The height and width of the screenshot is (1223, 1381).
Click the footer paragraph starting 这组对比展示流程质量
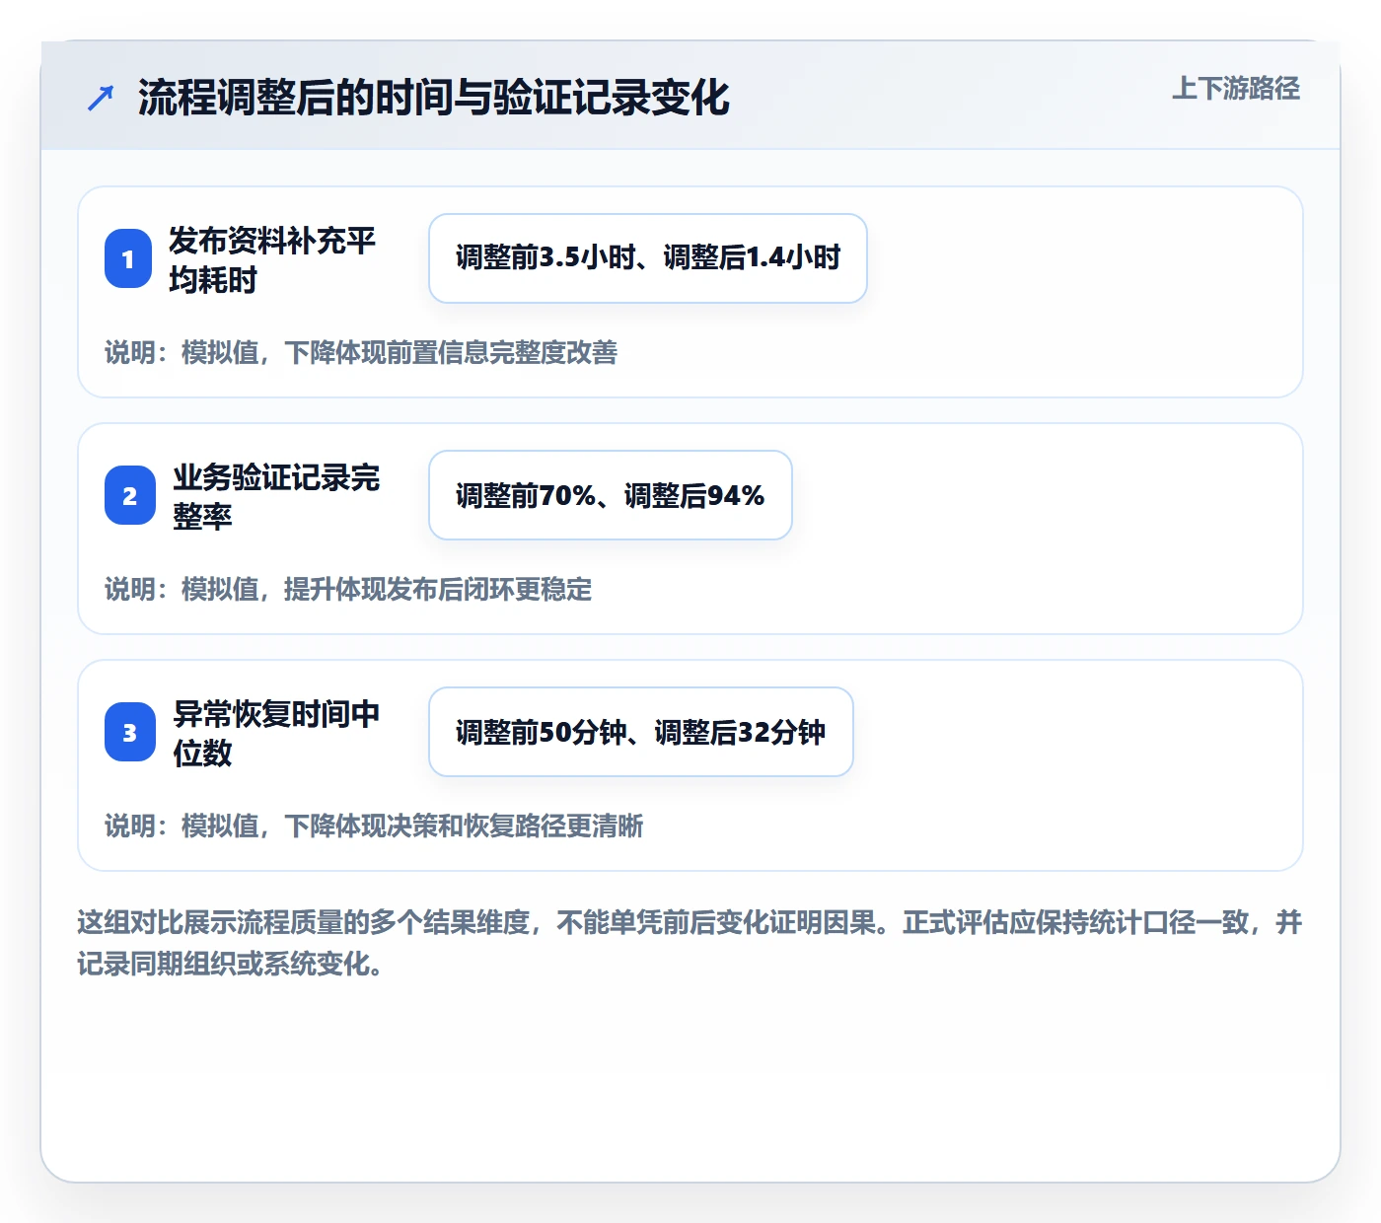click(x=690, y=943)
